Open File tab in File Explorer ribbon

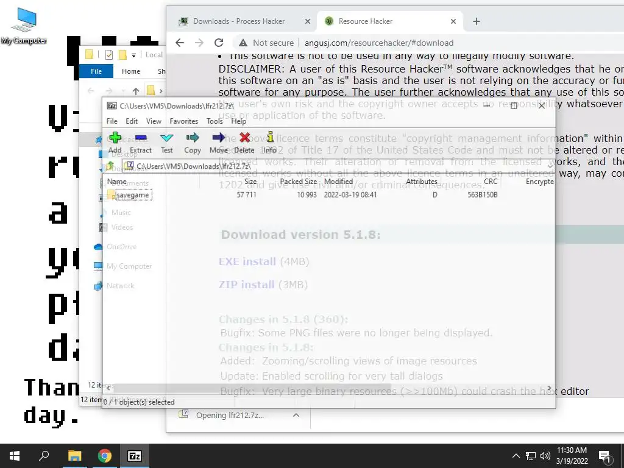point(96,71)
